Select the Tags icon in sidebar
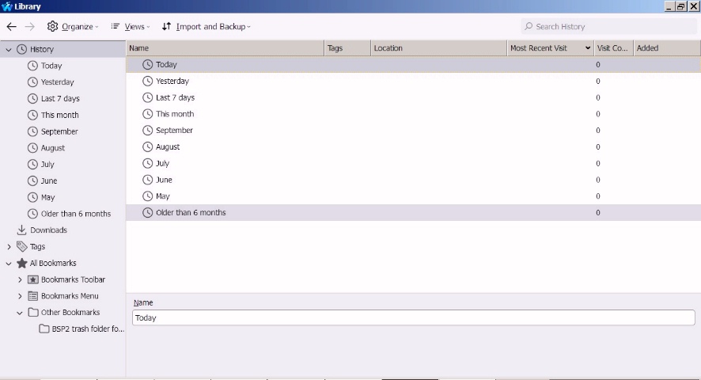The height and width of the screenshot is (380, 701). click(x=21, y=247)
